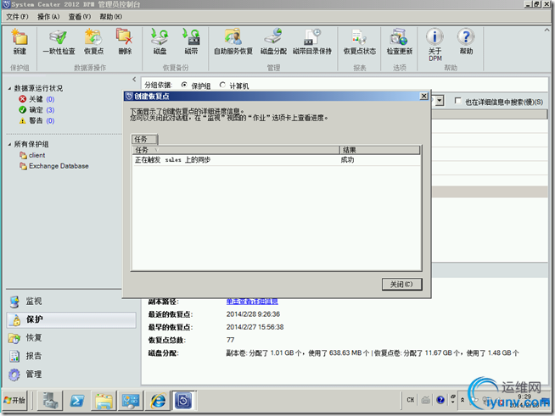The height and width of the screenshot is (416, 555).
Task: Click the CH language indicator in tray
Action: (410, 400)
